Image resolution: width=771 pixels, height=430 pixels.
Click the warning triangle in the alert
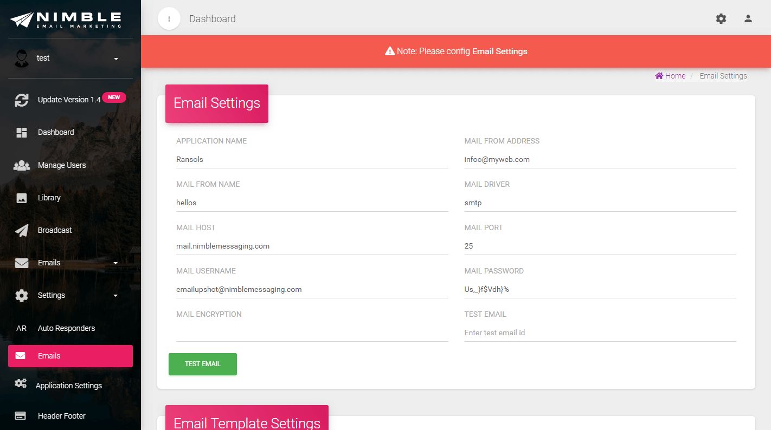pos(390,51)
